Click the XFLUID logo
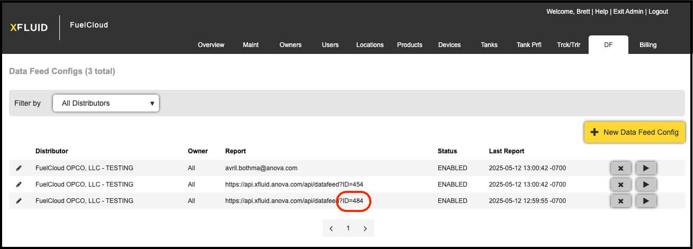 coord(29,27)
